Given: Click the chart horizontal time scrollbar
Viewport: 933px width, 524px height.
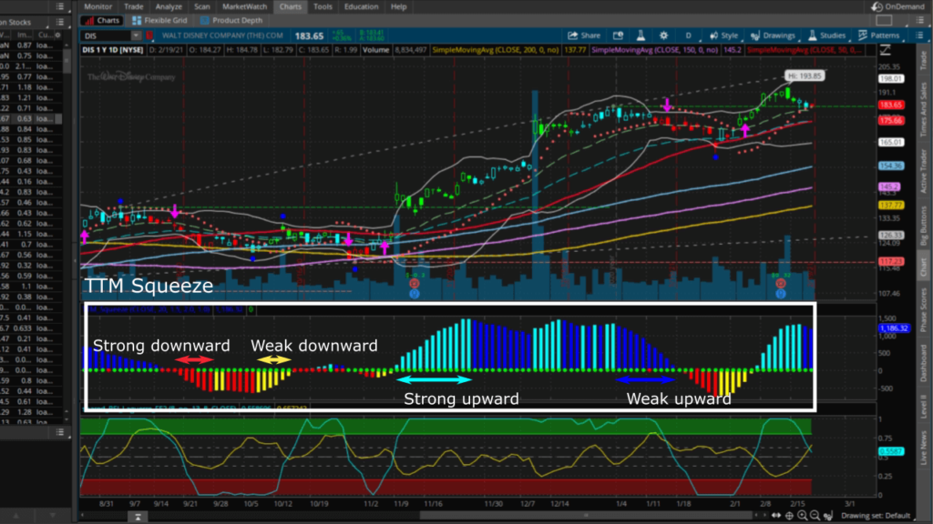Looking at the screenshot, I should [586, 516].
